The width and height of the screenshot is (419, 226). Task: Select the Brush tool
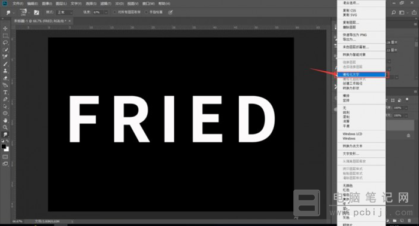click(5, 64)
